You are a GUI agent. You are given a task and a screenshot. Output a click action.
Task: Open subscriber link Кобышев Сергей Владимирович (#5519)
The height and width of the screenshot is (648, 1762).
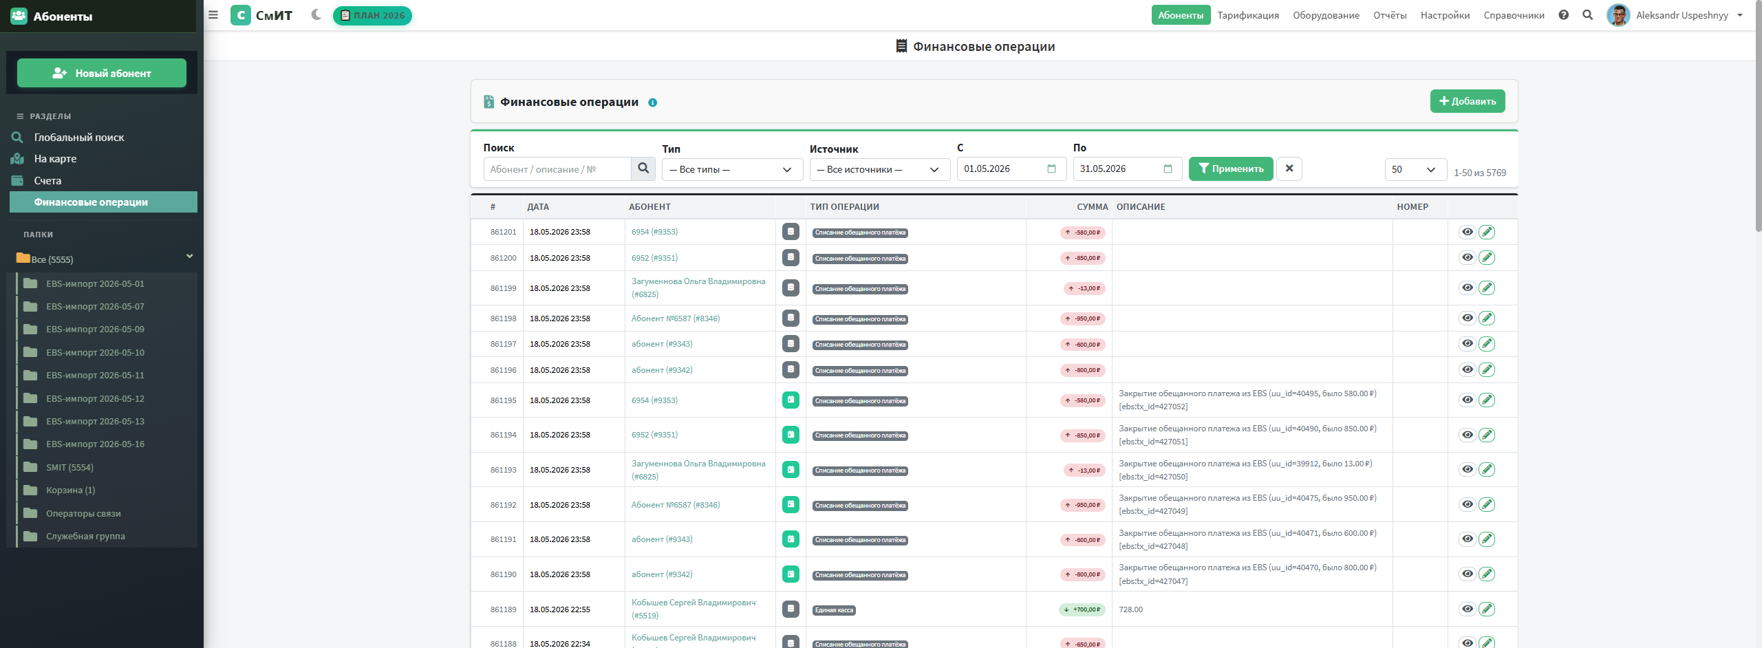pyautogui.click(x=694, y=609)
